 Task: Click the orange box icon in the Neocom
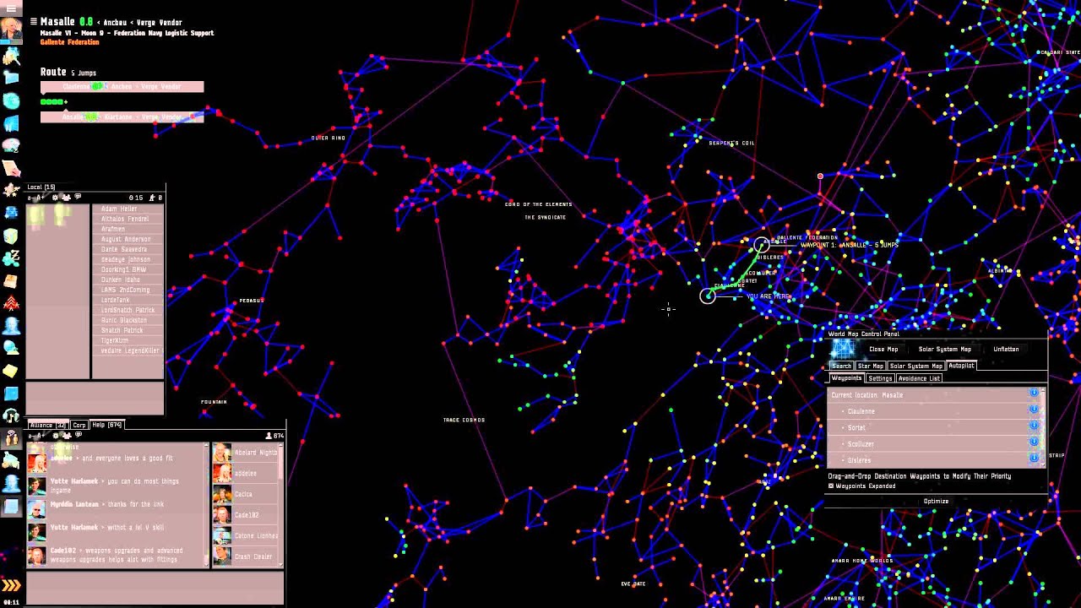[11, 280]
